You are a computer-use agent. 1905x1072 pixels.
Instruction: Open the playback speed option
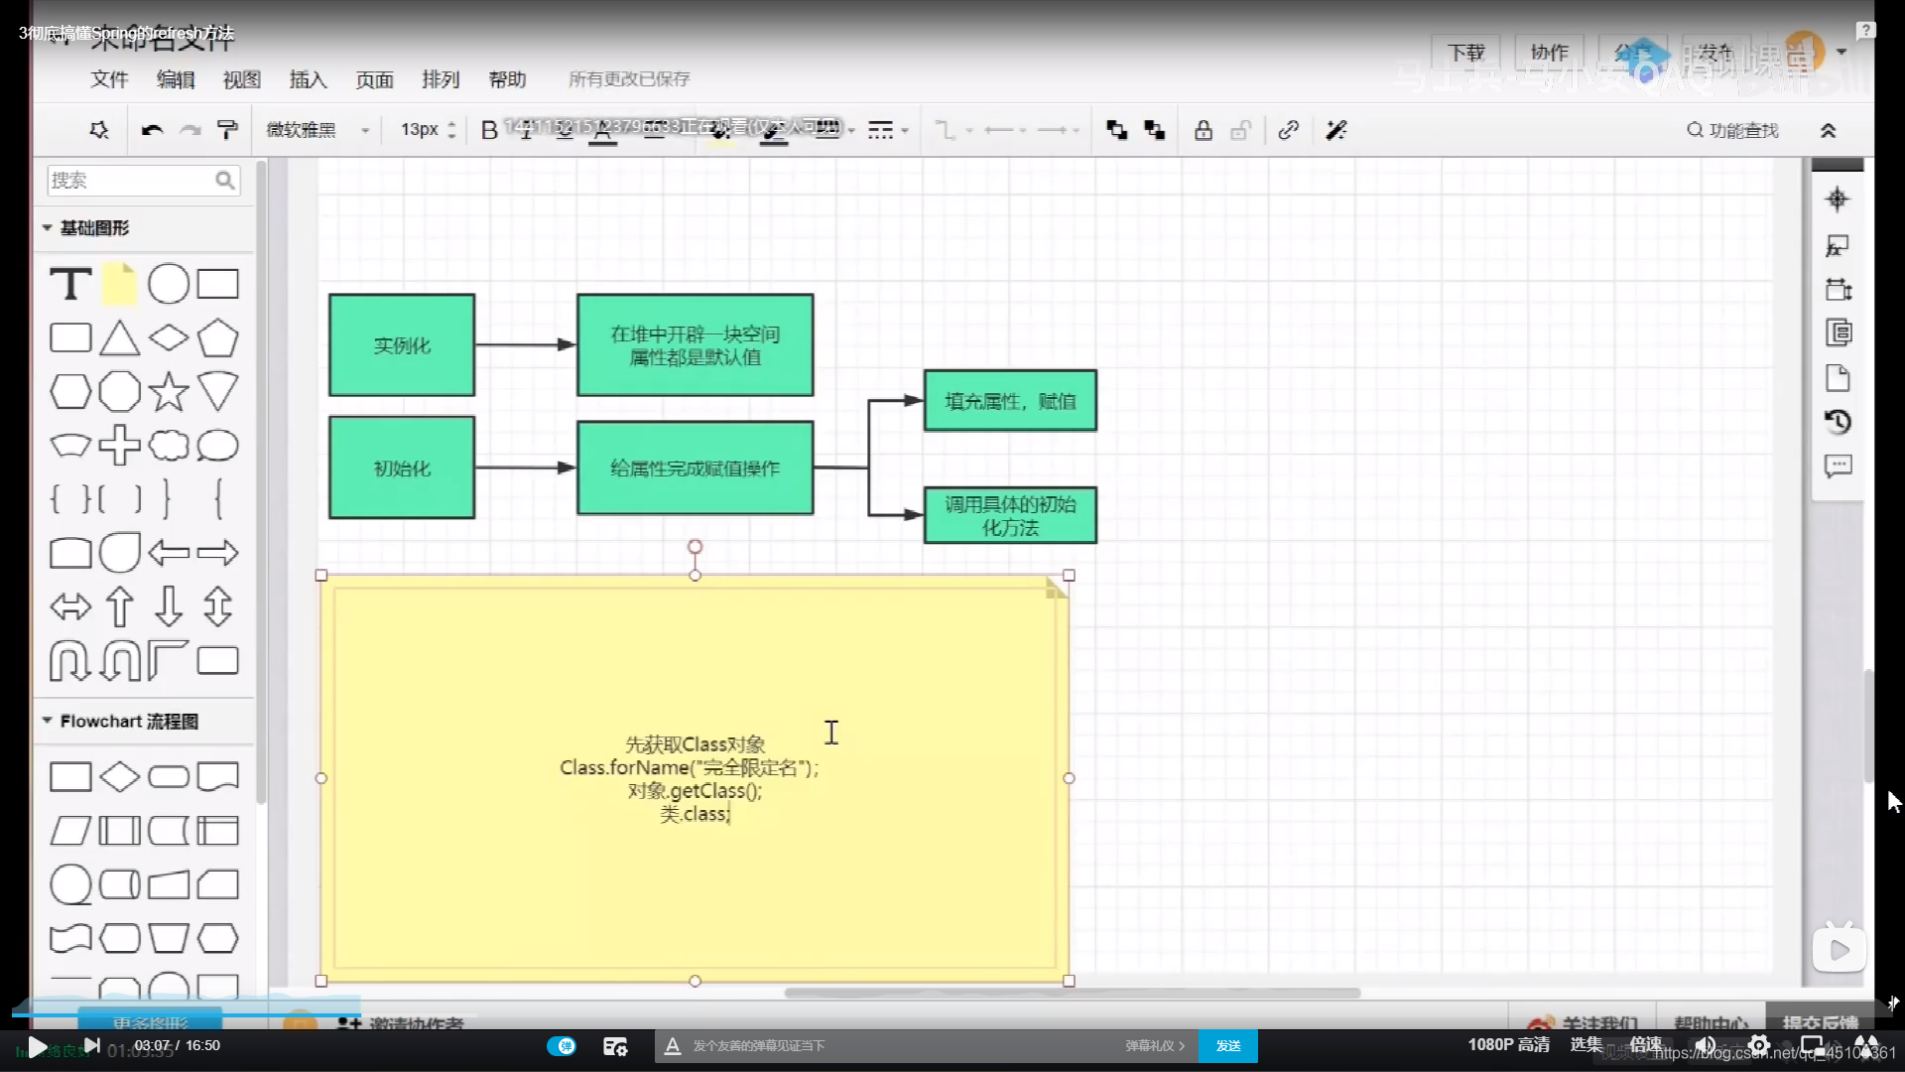pos(1645,1044)
